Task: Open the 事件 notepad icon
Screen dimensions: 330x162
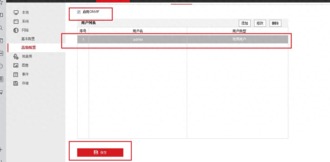Action: click(16, 74)
